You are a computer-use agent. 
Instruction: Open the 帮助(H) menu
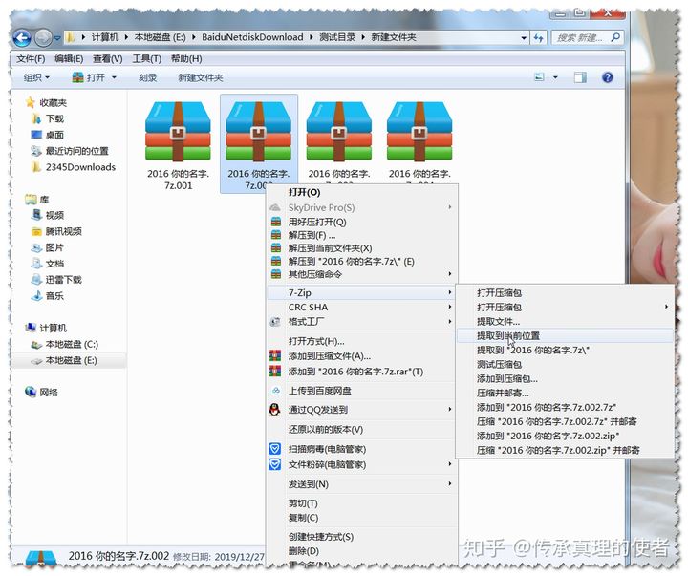pyautogui.click(x=186, y=59)
